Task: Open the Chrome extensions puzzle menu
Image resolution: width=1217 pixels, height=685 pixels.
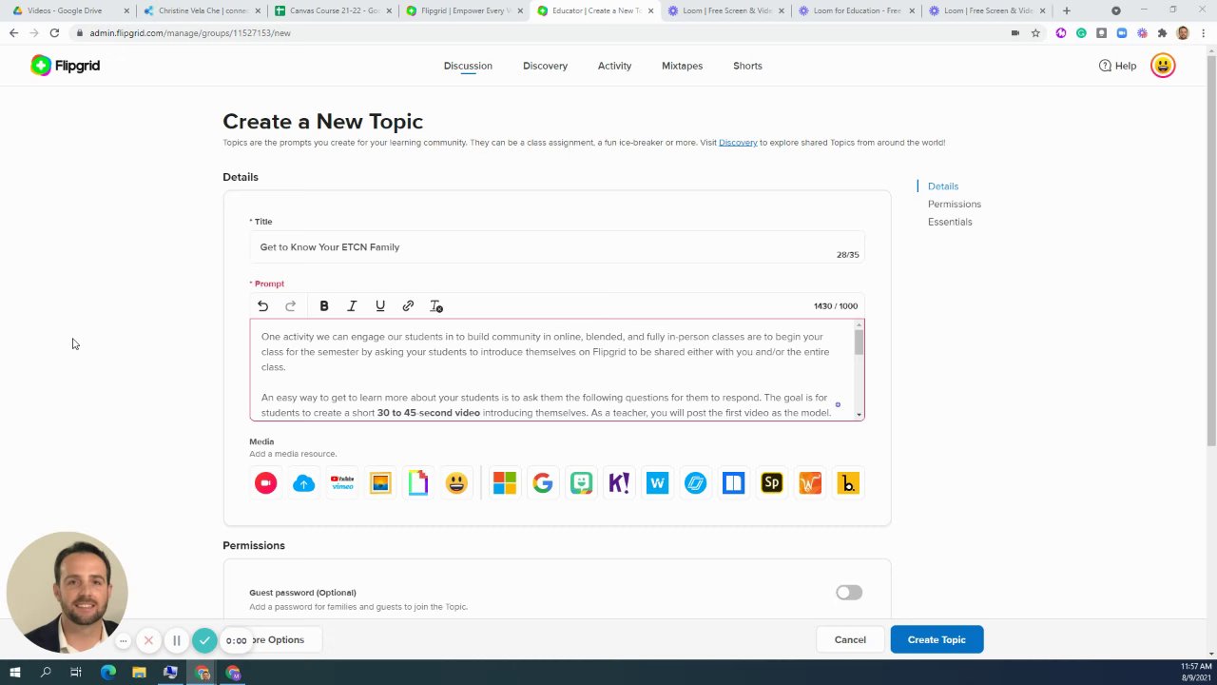Action: tap(1162, 33)
